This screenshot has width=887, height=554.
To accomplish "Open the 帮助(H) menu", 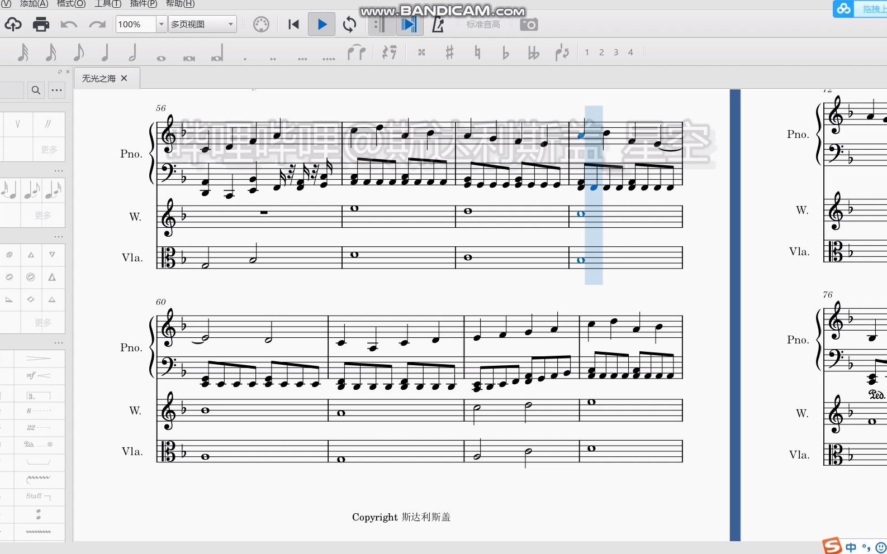I will [x=180, y=3].
